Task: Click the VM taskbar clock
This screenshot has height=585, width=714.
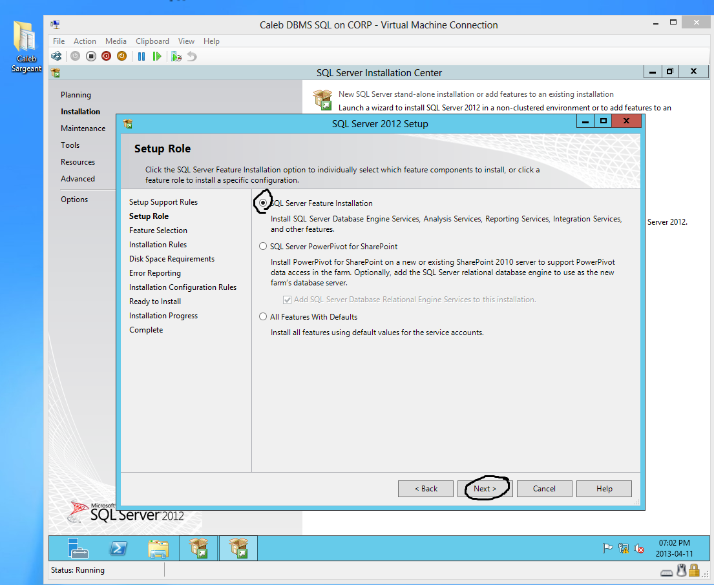Action: [x=674, y=548]
